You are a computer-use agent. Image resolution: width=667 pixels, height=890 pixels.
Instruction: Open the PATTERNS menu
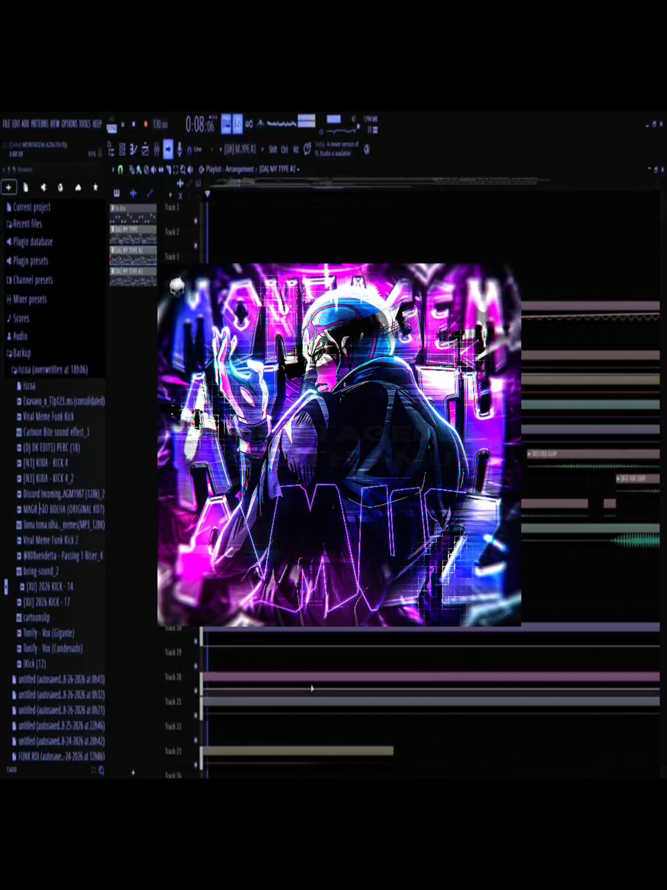[40, 124]
